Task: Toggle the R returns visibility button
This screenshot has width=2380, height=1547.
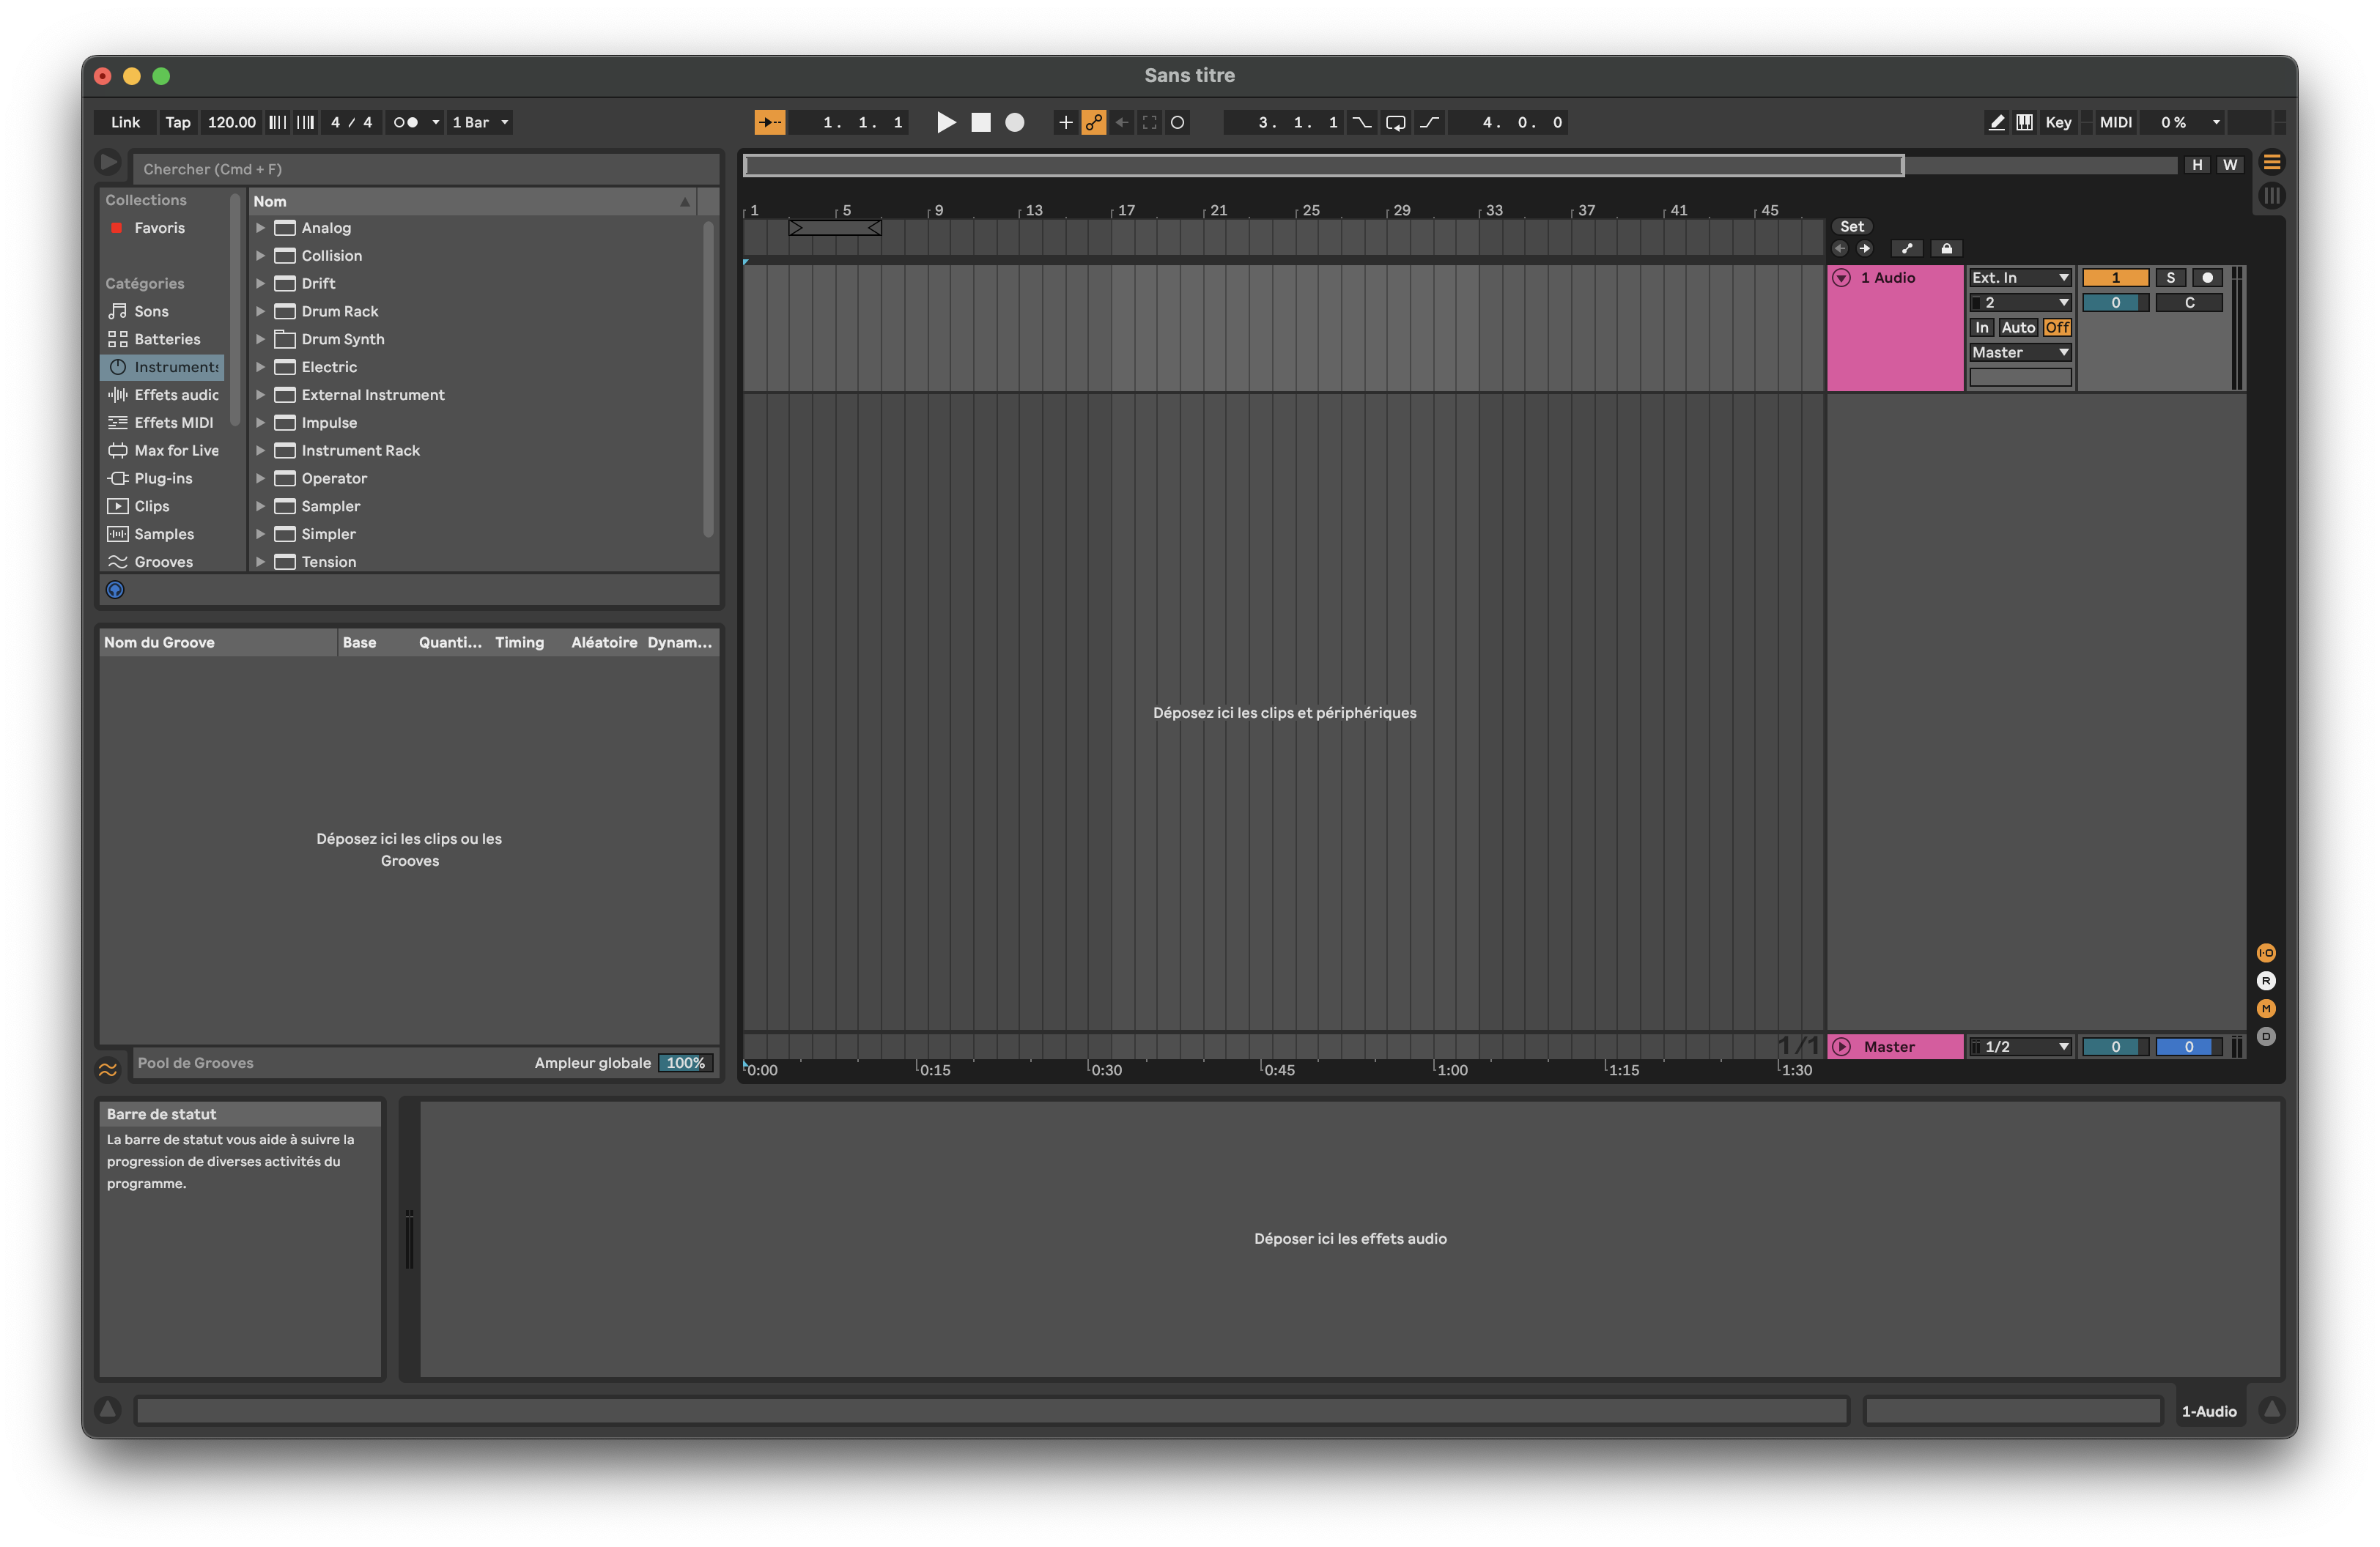Action: pos(2266,980)
